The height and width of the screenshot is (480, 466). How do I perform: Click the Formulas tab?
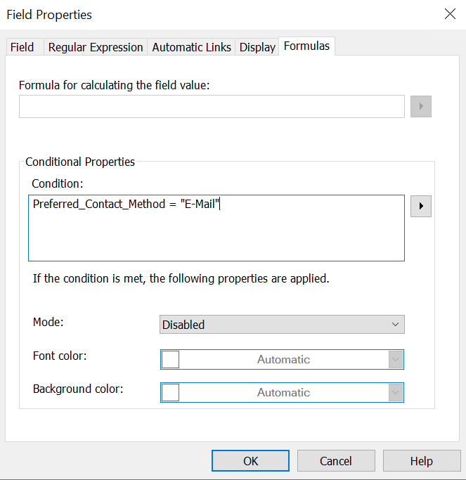(x=306, y=46)
